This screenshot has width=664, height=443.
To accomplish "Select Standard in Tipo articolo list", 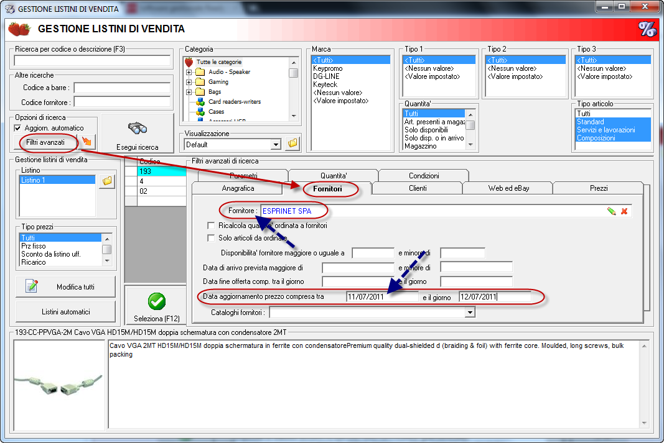I will (x=613, y=122).
